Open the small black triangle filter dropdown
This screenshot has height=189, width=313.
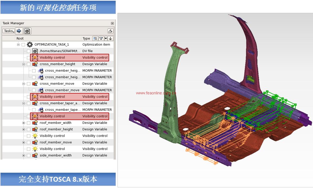click(106, 39)
